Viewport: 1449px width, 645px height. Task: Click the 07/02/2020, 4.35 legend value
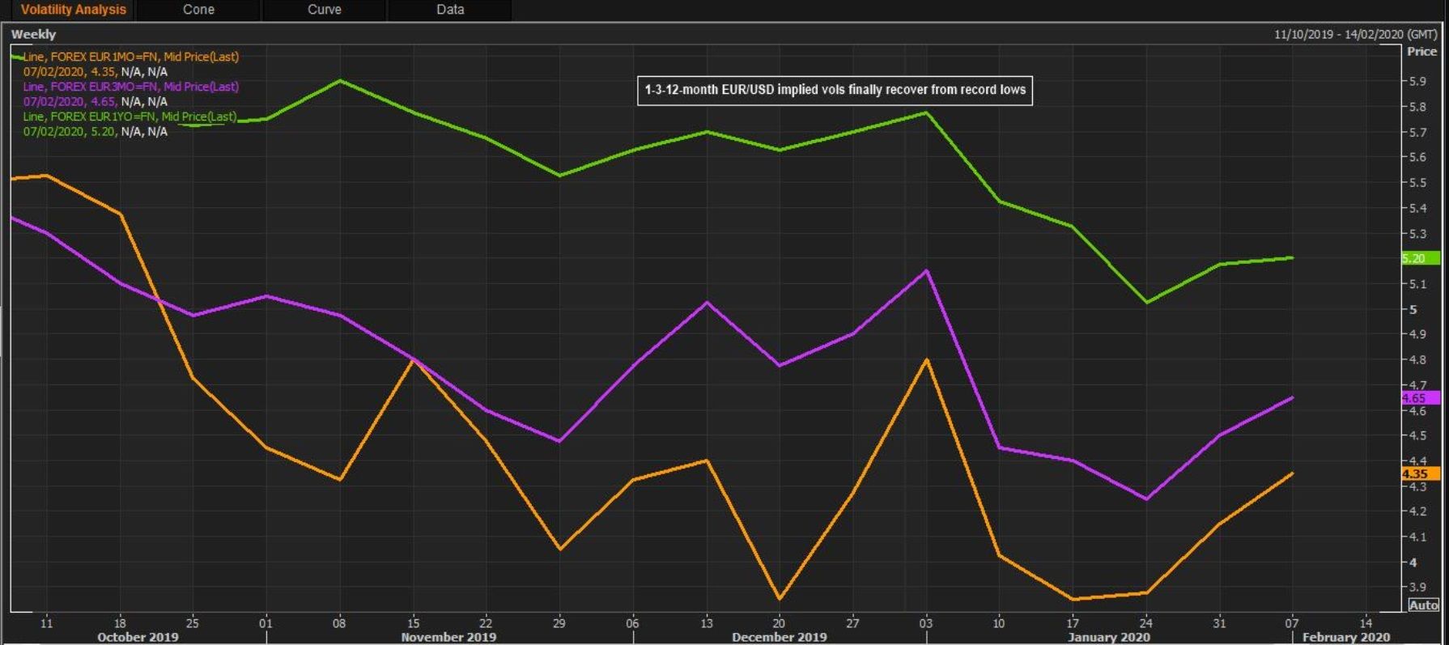coord(70,72)
